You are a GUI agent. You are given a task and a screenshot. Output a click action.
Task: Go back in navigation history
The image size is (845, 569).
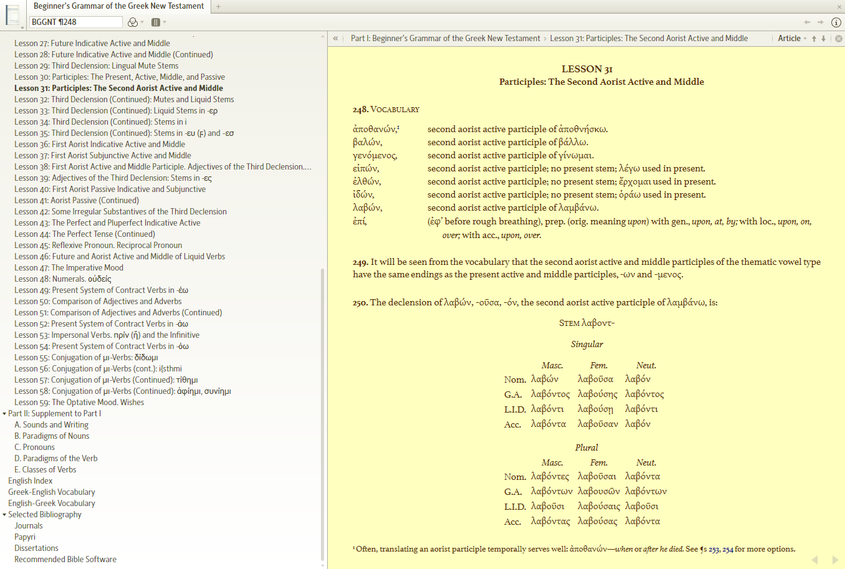(807, 22)
